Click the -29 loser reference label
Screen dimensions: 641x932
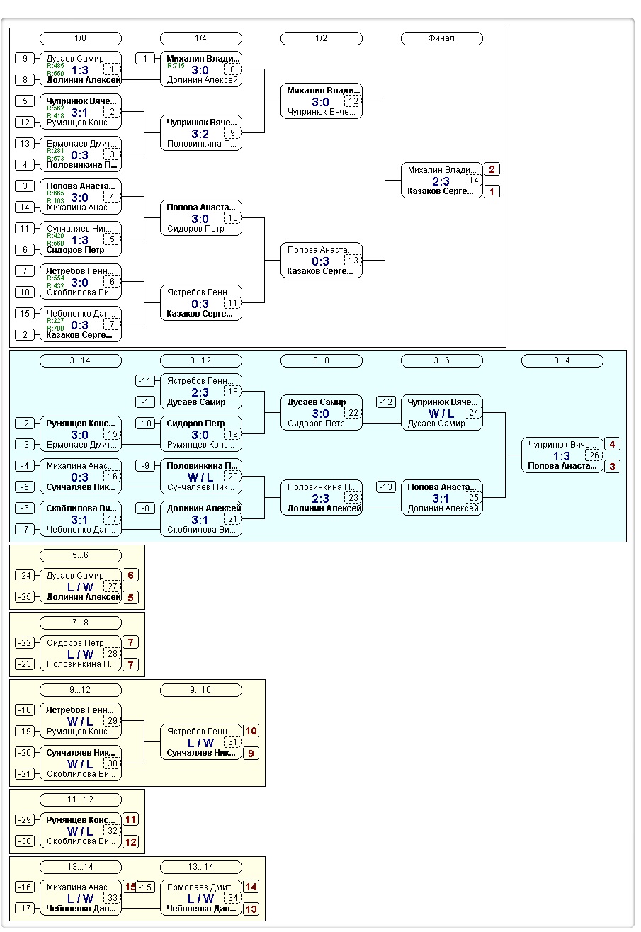click(25, 820)
